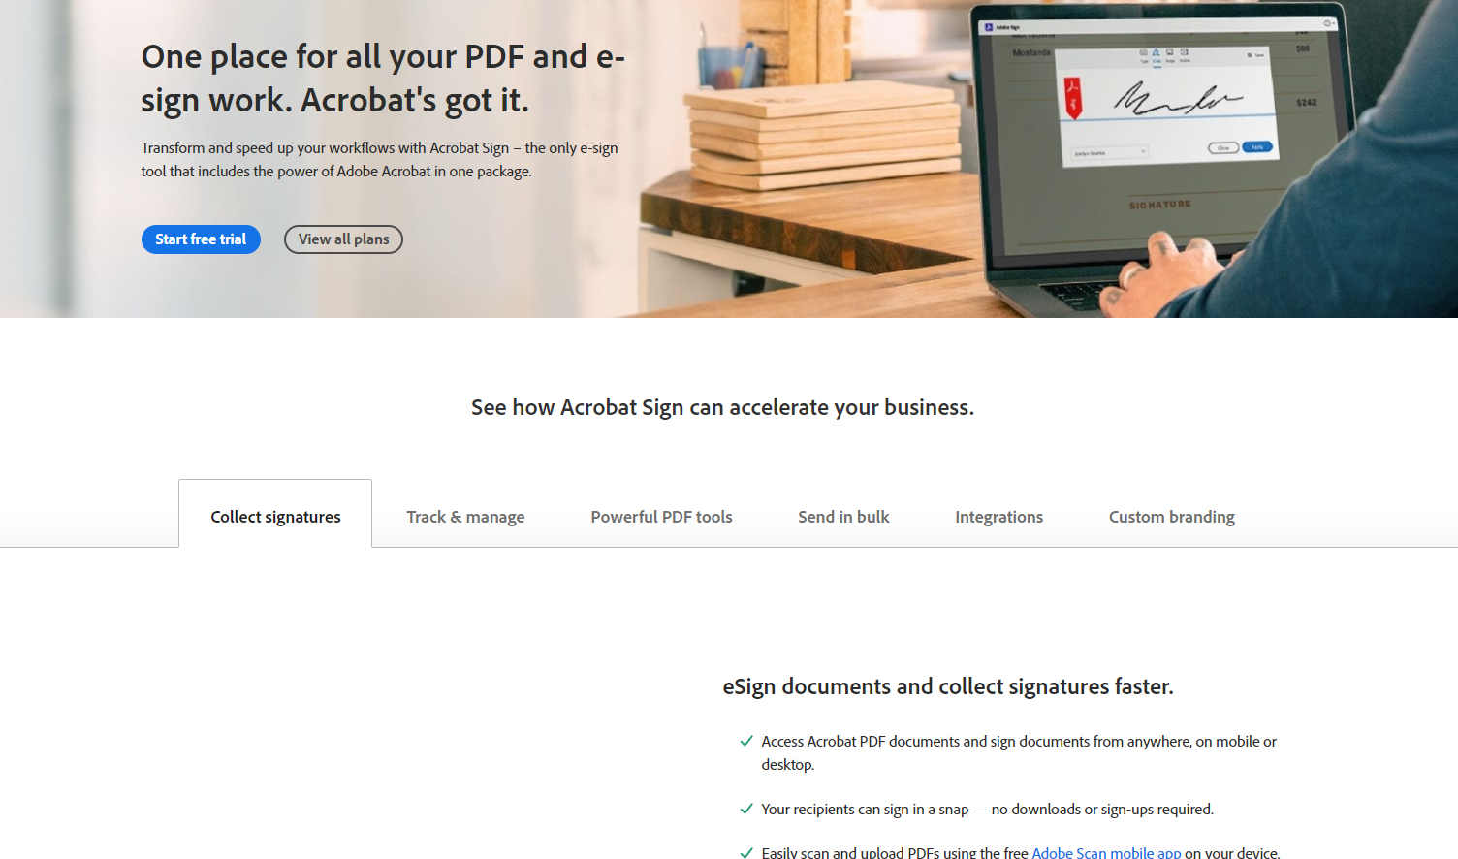Open the Adobe Scan mobile app link
The image size is (1458, 859).
[x=1106, y=853]
